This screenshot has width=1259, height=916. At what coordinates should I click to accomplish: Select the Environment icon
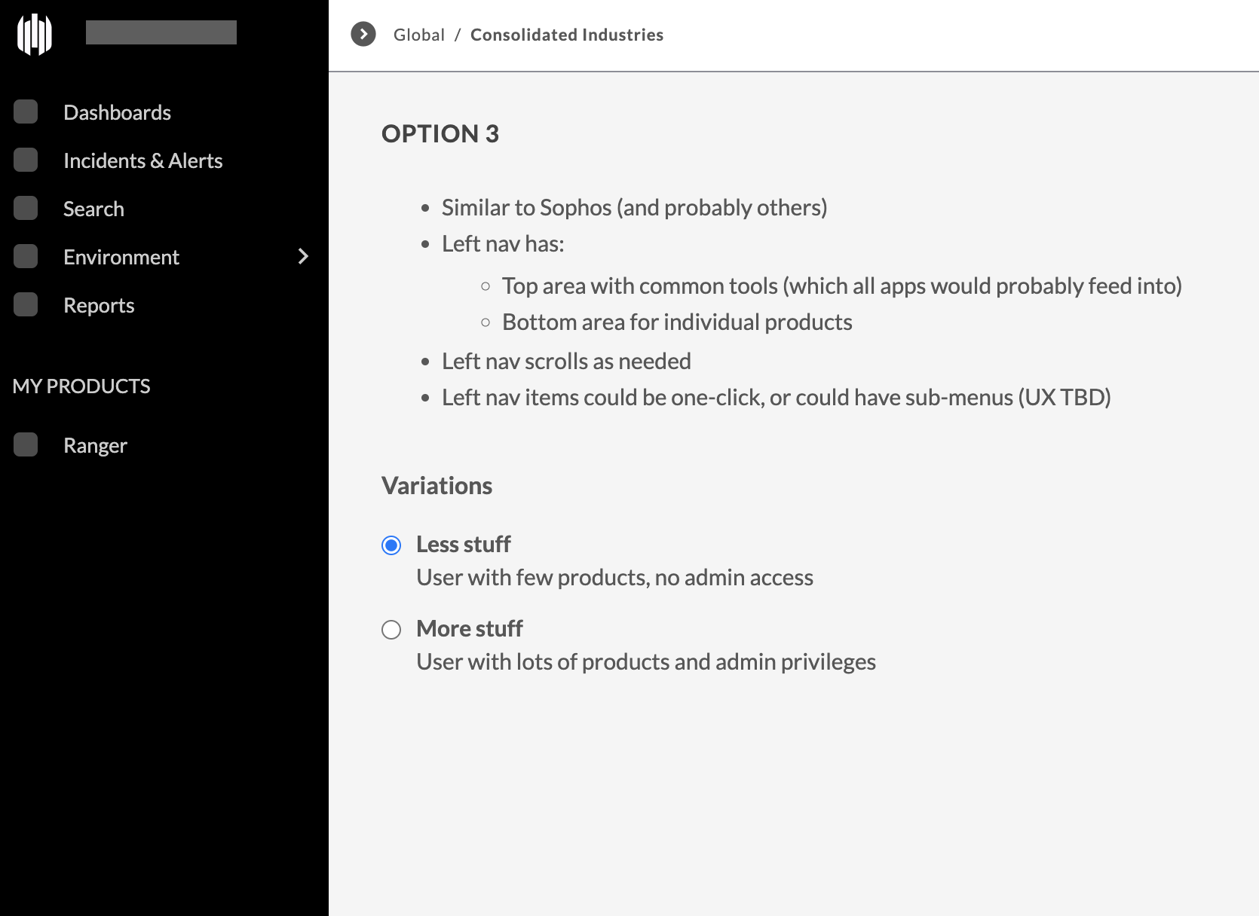[26, 256]
